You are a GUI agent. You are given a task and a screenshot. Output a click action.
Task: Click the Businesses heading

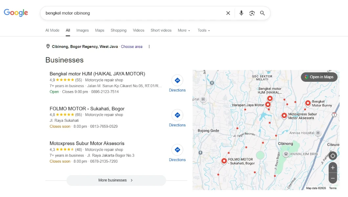coord(64,60)
